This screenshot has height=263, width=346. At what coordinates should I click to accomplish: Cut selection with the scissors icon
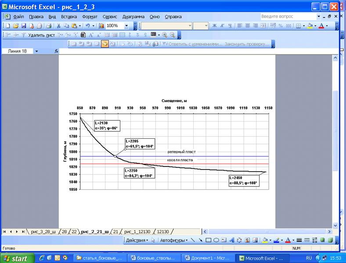click(x=59, y=26)
